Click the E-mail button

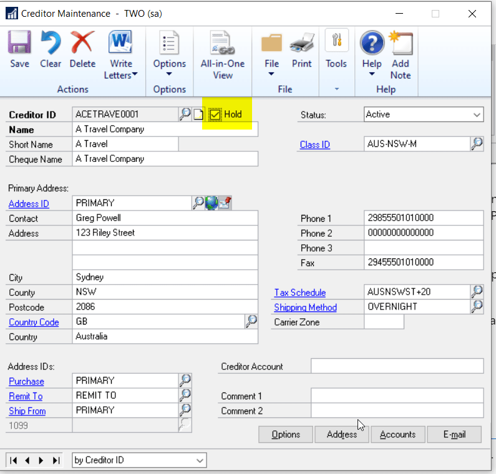point(454,434)
